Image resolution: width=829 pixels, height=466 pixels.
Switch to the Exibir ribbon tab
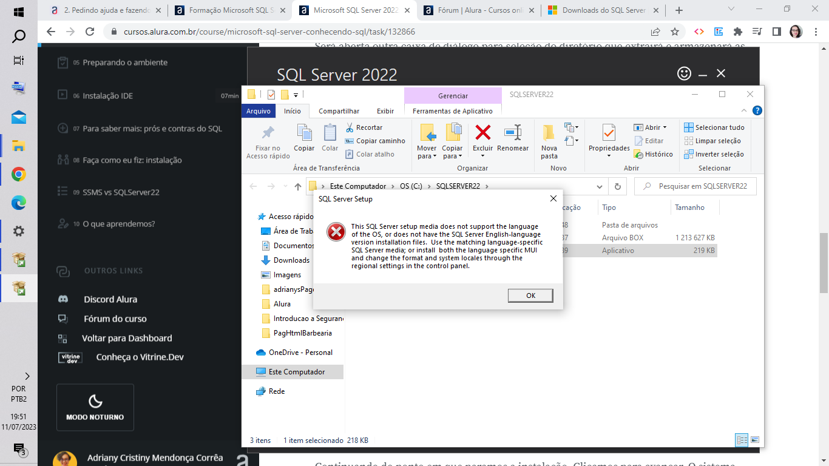tap(385, 111)
